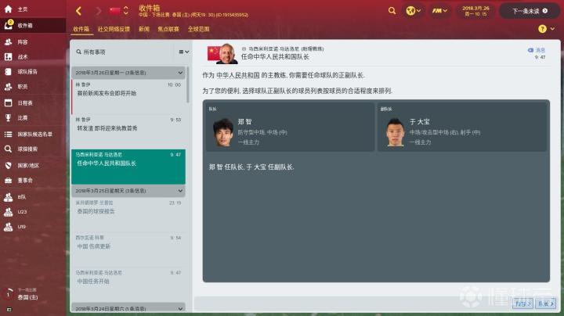
Task: Open the 日程表 calendar sidebar icon
Action: [9, 102]
